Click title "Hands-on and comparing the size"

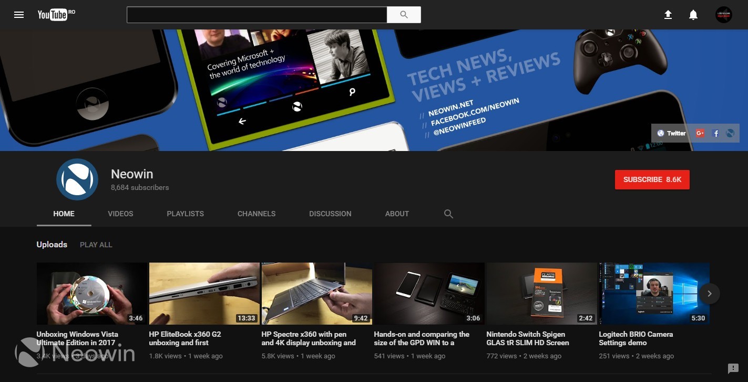pos(422,338)
